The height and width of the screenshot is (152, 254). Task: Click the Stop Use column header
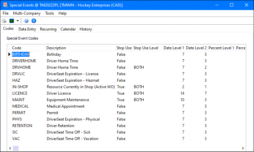tap(124, 48)
